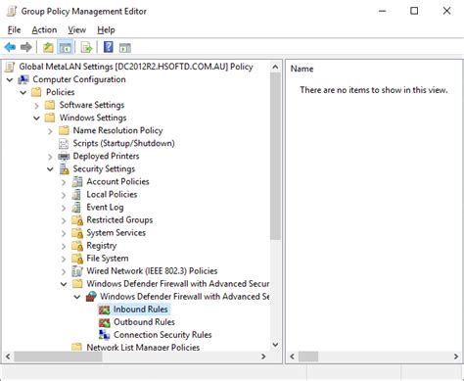Click the Event Log icon
The image size is (464, 381).
tap(77, 208)
